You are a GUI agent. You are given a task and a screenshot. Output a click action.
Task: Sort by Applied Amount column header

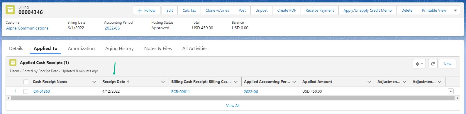pyautogui.click(x=317, y=82)
